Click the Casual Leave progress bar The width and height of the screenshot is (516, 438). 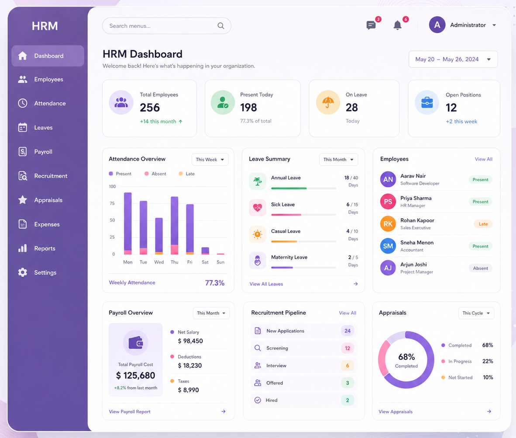coord(303,241)
